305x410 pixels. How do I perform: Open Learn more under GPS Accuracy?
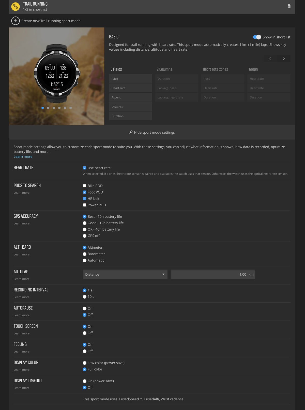pyautogui.click(x=22, y=223)
